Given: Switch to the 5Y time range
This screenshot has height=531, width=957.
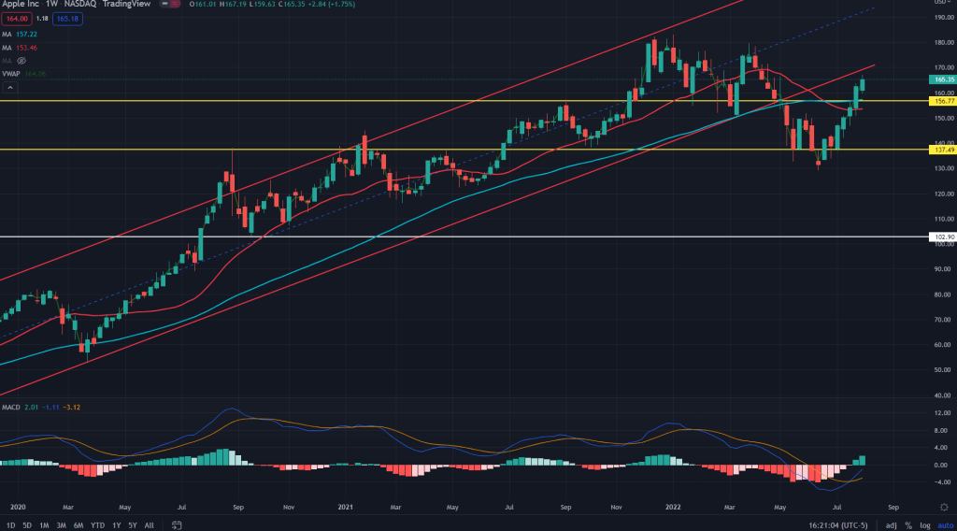Looking at the screenshot, I should pos(133,524).
